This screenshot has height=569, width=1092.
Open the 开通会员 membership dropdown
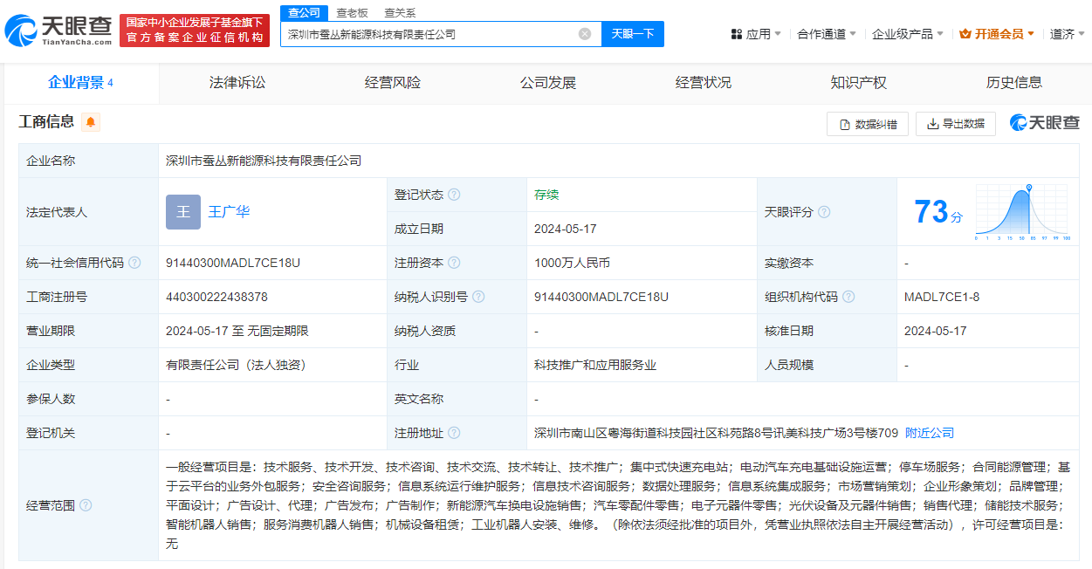(996, 34)
